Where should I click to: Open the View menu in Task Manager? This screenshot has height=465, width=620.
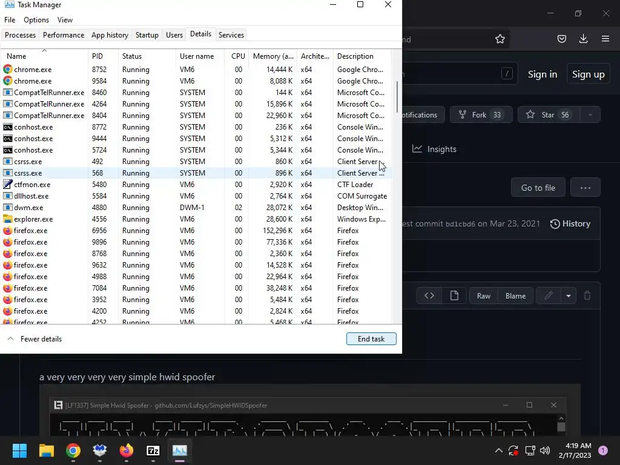pos(65,20)
